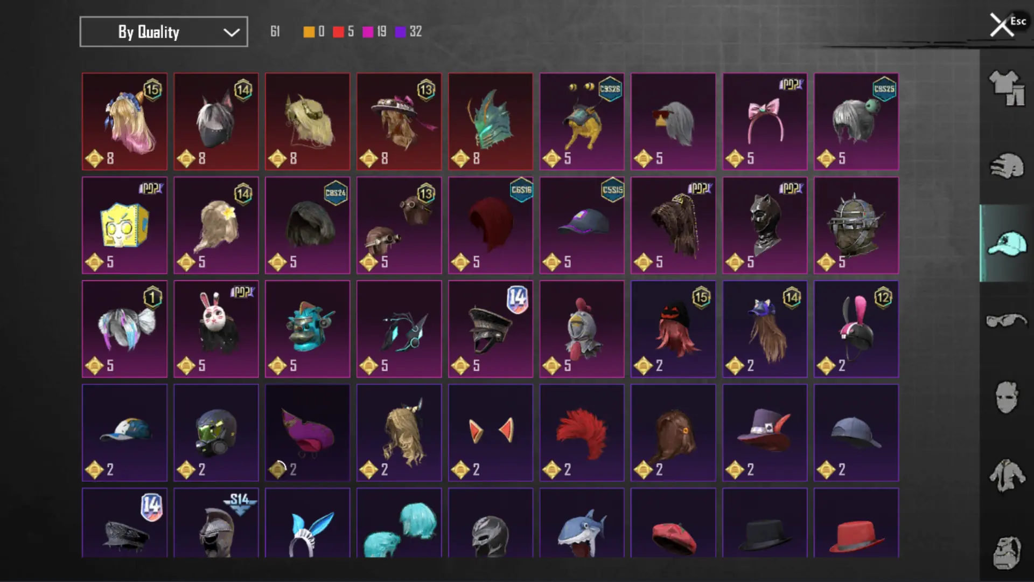Open the glasses category icon
This screenshot has width=1034, height=582.
pyautogui.click(x=1007, y=321)
